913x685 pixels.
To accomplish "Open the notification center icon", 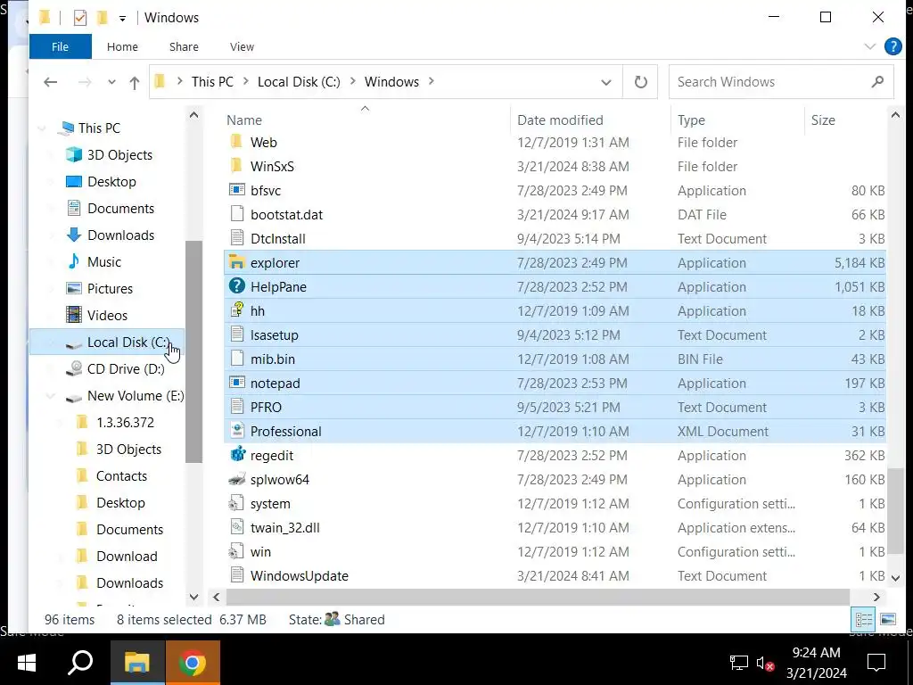I will [x=876, y=663].
